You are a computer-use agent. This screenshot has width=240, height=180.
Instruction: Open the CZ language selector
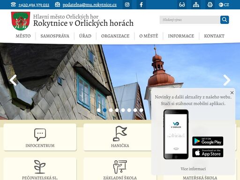pyautogui.click(x=224, y=5)
